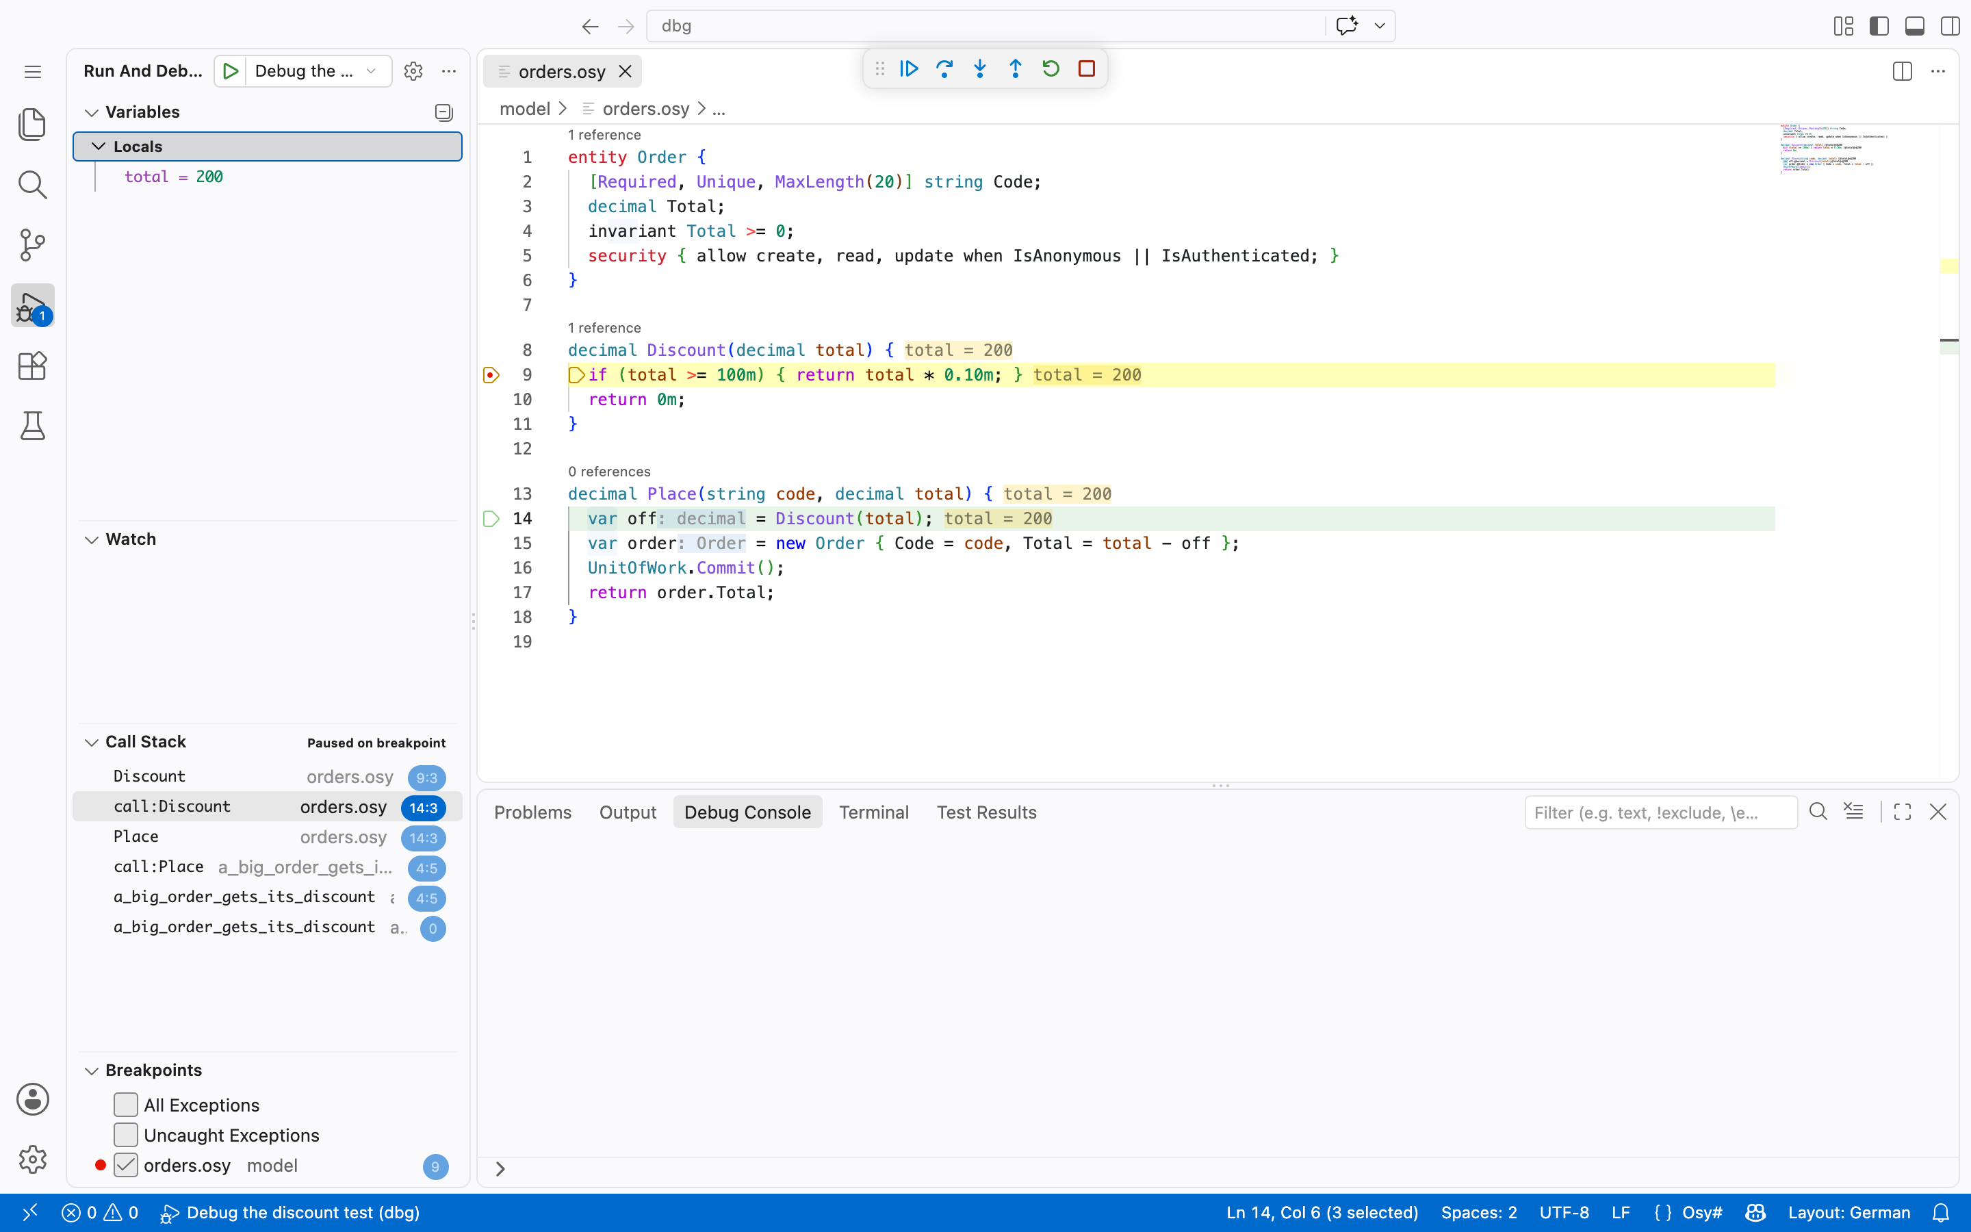Image resolution: width=1971 pixels, height=1232 pixels.
Task: Click Step Out debug arrow
Action: coord(1016,68)
